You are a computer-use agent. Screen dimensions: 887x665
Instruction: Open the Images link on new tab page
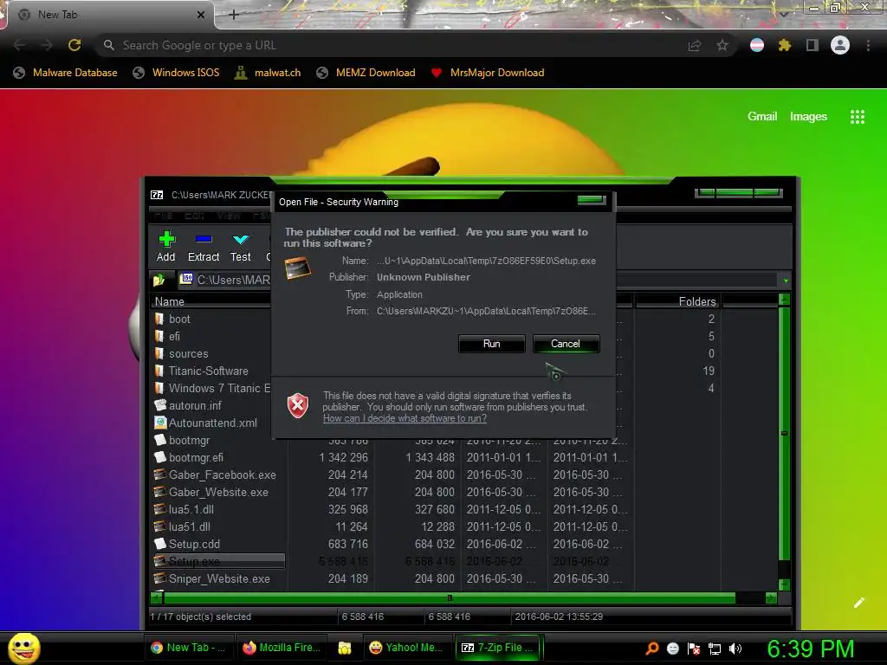coord(808,117)
